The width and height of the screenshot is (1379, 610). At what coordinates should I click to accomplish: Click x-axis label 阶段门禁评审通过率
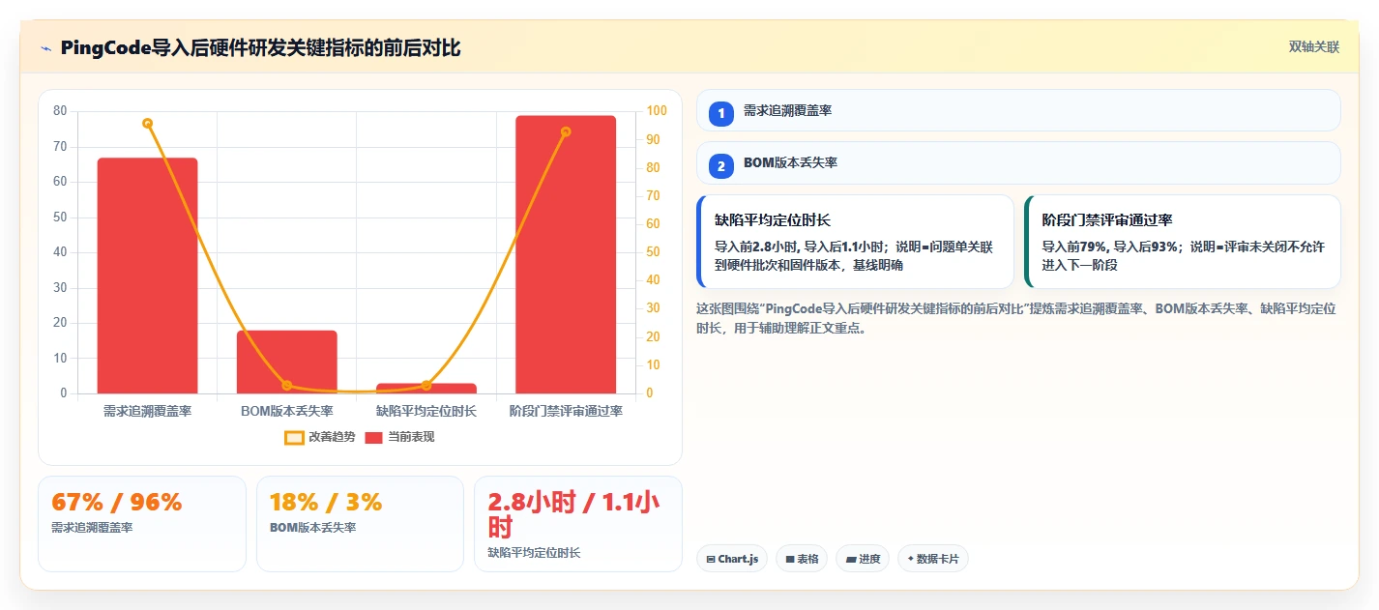click(566, 411)
